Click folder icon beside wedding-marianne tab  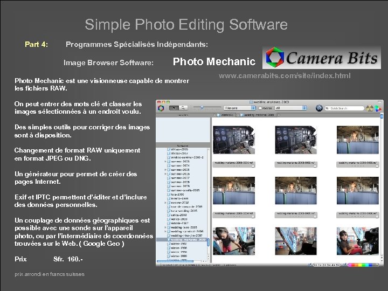(242, 115)
